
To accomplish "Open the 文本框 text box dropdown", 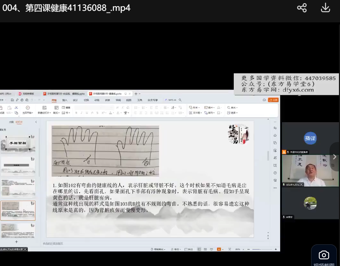I will (x=196, y=113).
